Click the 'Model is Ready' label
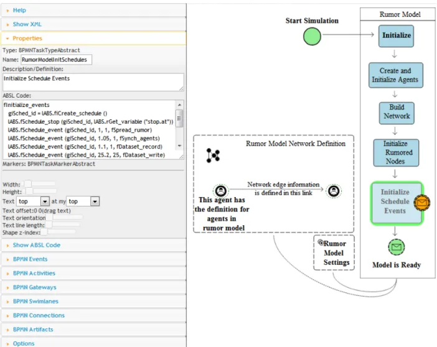This screenshot has height=347, width=437. point(397,265)
